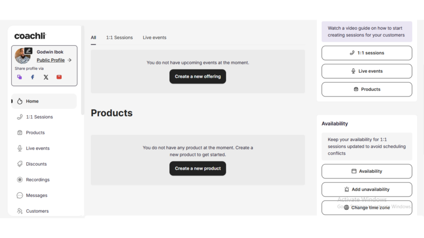Screen dimensions: 424x238
Task: Open the Public Profile link
Action: 51,60
